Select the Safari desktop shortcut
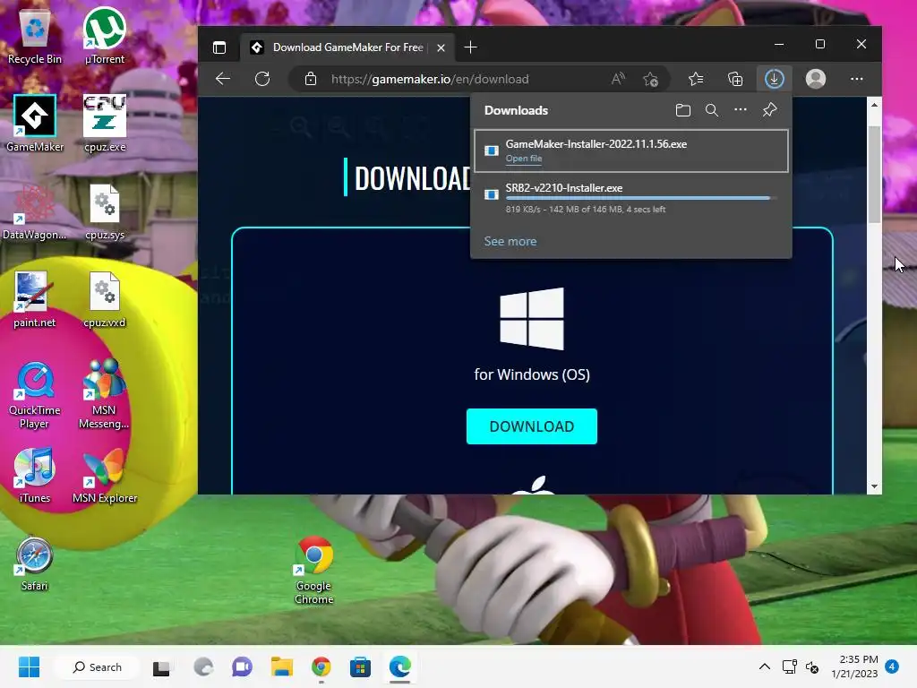The height and width of the screenshot is (688, 917). (35, 563)
